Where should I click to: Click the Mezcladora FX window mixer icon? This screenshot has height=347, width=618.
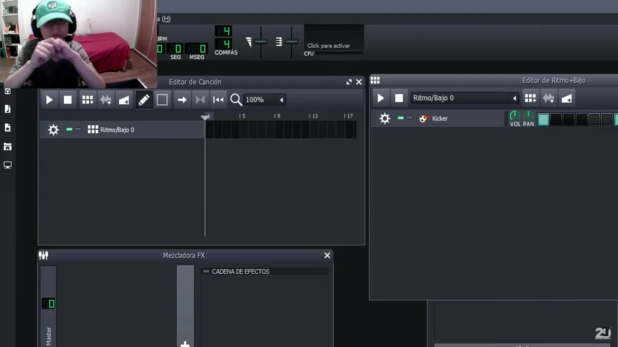point(43,255)
